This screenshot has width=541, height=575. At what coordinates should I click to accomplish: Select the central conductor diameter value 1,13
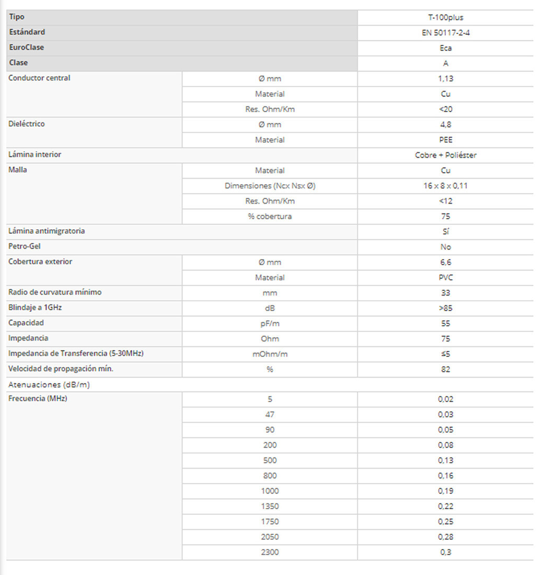pos(445,79)
